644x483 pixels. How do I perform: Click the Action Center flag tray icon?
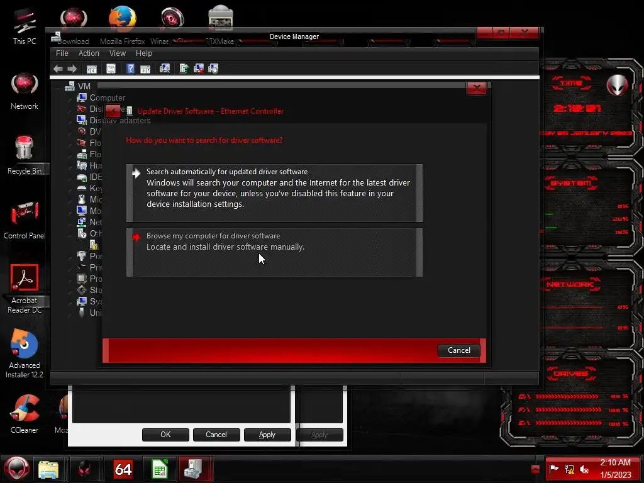point(553,469)
